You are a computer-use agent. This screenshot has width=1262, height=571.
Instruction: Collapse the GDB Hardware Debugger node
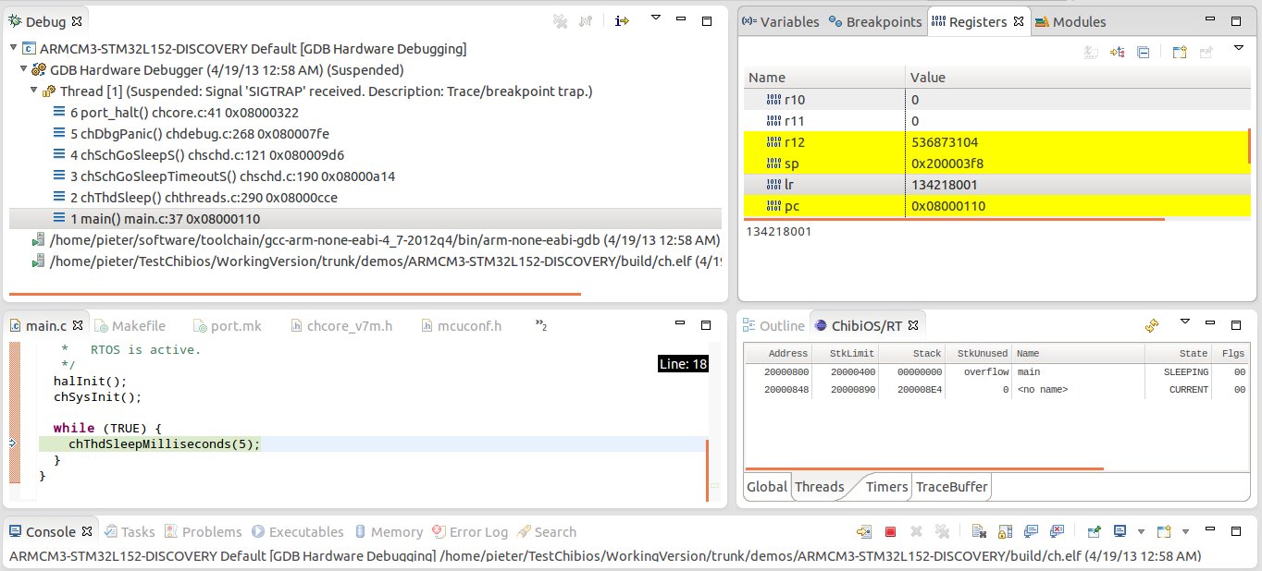click(25, 70)
